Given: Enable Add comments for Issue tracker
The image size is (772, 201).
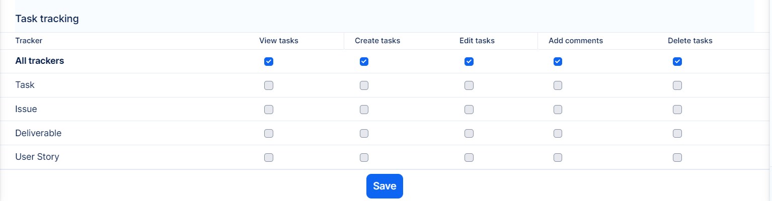Looking at the screenshot, I should 558,110.
